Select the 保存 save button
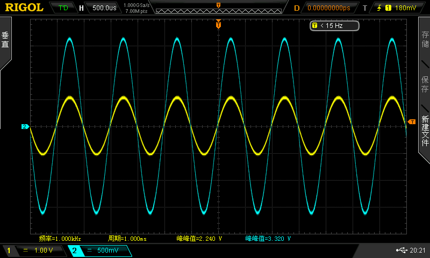430x258 pixels. click(425, 84)
